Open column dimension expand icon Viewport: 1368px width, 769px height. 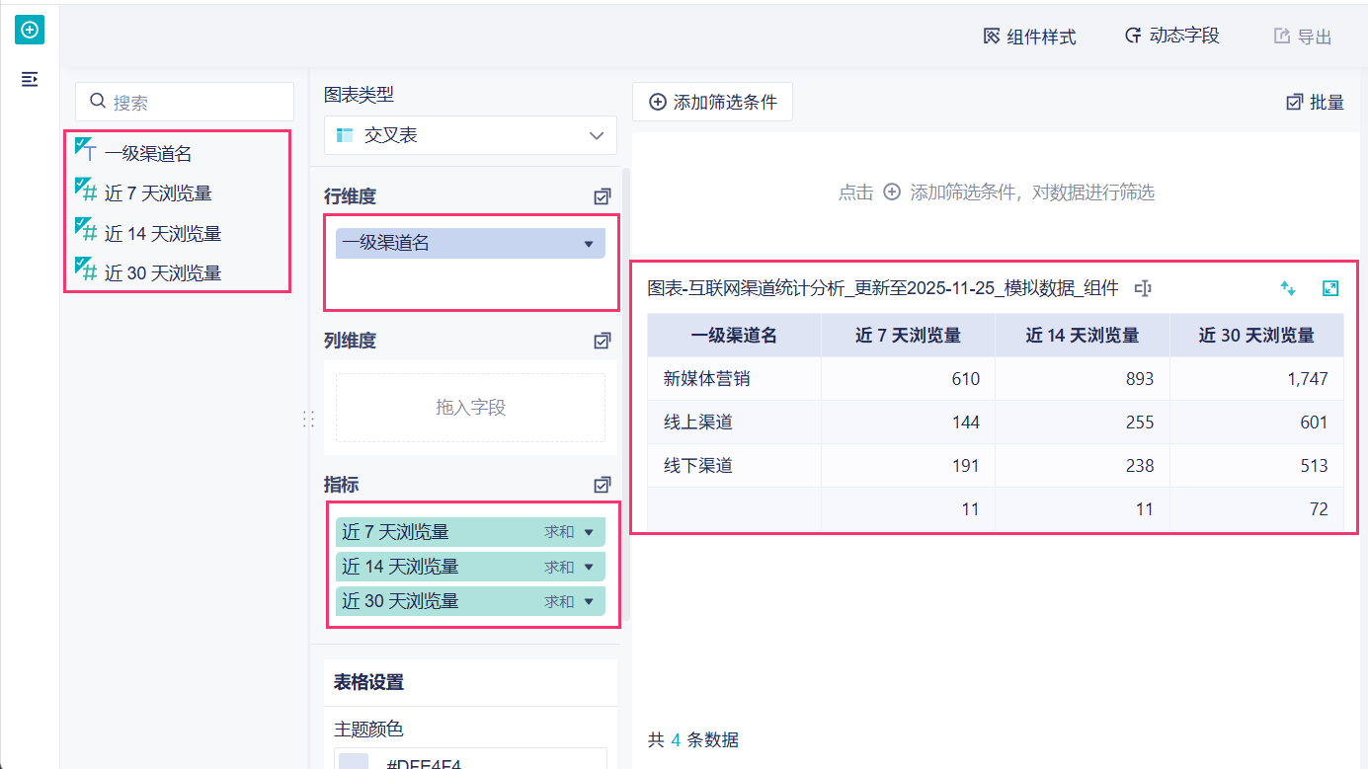tap(602, 341)
